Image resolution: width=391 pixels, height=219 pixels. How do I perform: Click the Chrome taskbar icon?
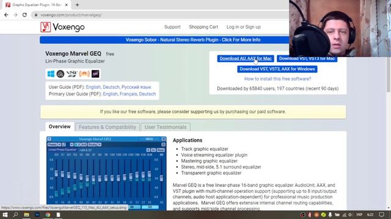tap(48, 215)
